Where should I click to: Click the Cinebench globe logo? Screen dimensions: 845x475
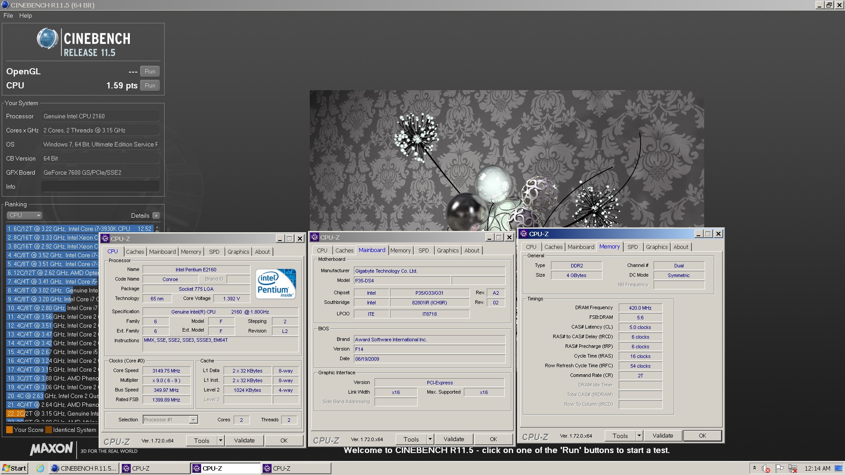(47, 39)
